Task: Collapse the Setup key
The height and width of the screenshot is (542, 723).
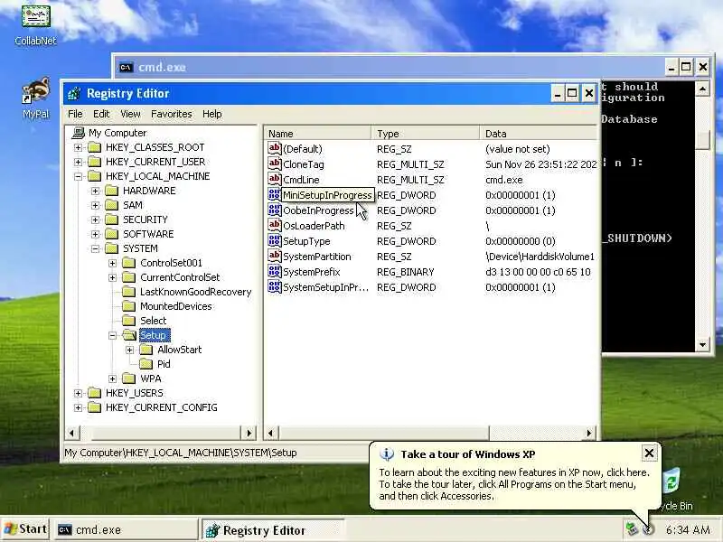Action: (x=112, y=335)
